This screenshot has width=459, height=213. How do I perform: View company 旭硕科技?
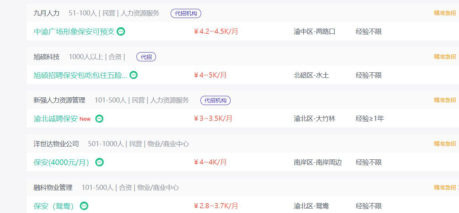coord(46,57)
